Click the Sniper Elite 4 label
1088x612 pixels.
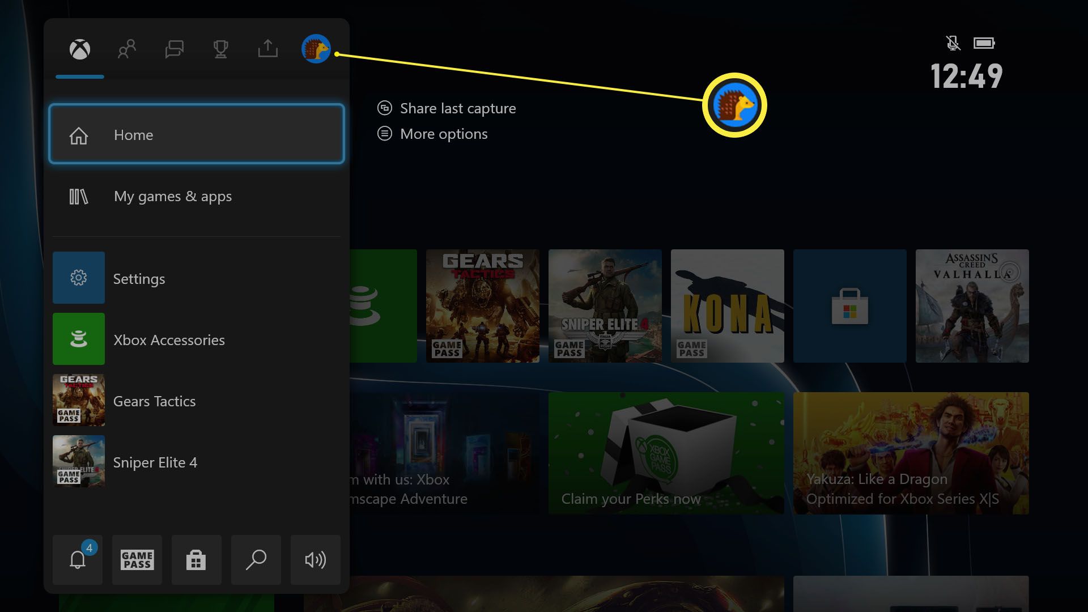point(155,462)
